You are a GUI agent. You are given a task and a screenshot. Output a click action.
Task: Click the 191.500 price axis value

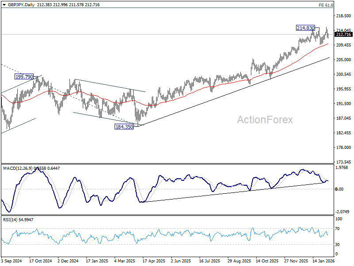[344, 104]
